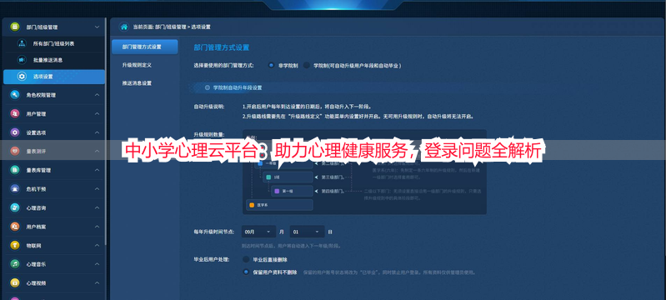The image size is (666, 300).
Task: Click the 选项设置 gear icon
Action: pos(22,77)
